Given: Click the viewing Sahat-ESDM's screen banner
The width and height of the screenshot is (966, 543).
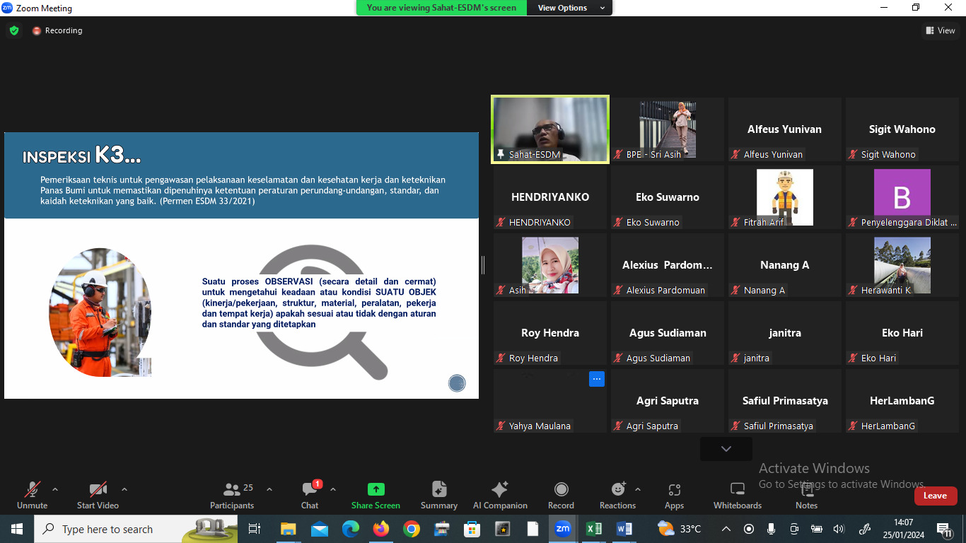Looking at the screenshot, I should (441, 8).
